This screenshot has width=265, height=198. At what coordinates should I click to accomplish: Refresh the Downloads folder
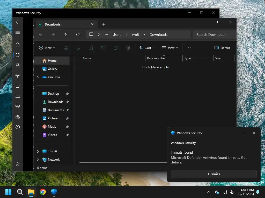click(x=78, y=35)
